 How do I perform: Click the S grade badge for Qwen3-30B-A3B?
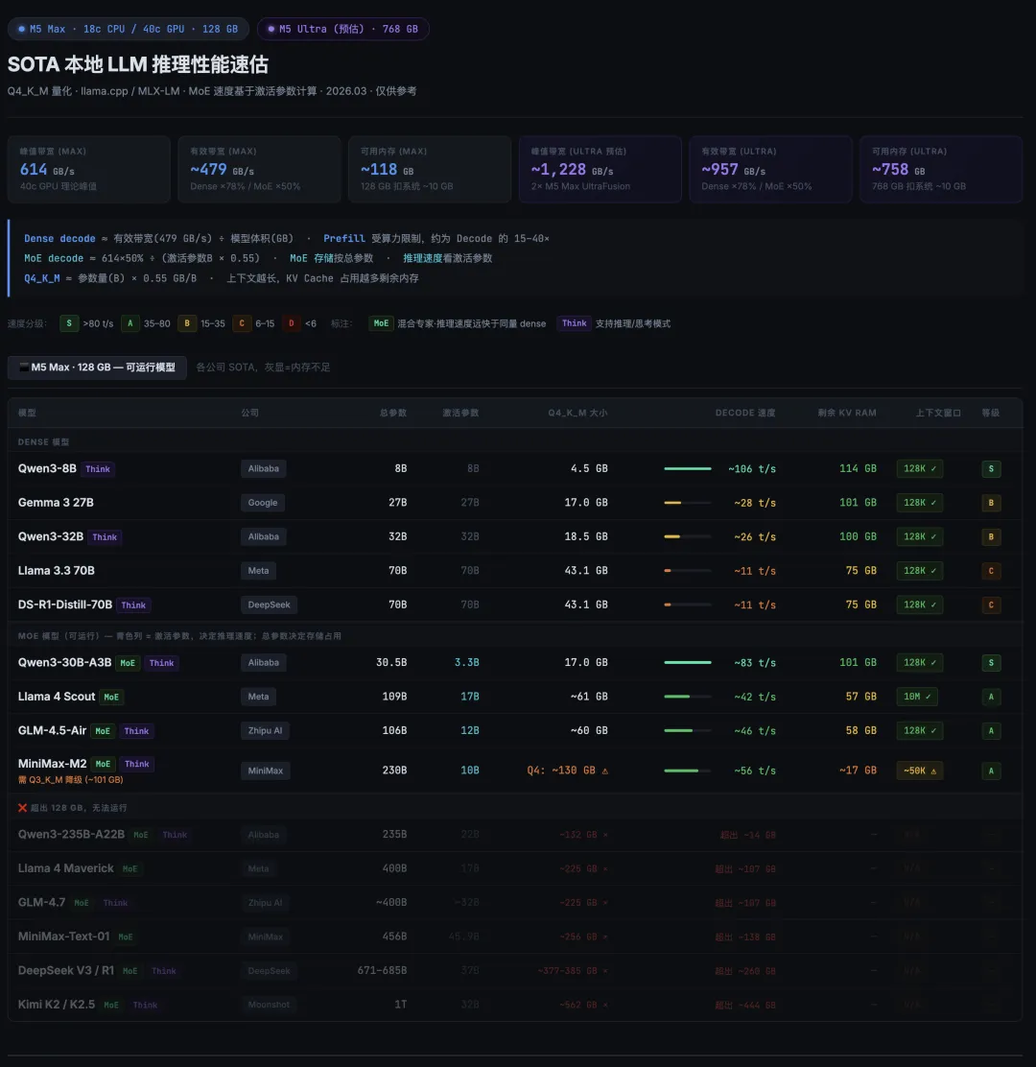coord(991,662)
